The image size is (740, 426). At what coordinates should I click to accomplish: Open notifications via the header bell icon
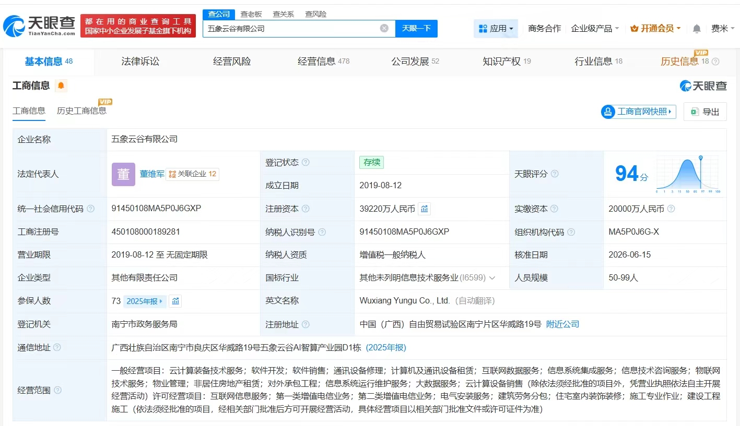(x=697, y=29)
